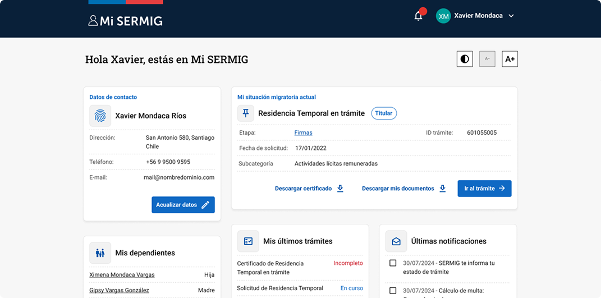
Task: Click phone number +56 9 9500 9595
Action: (x=168, y=162)
